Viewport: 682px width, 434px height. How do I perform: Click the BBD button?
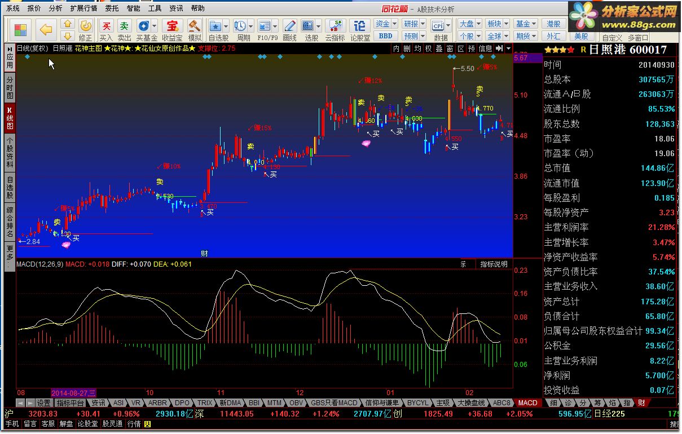tap(386, 36)
